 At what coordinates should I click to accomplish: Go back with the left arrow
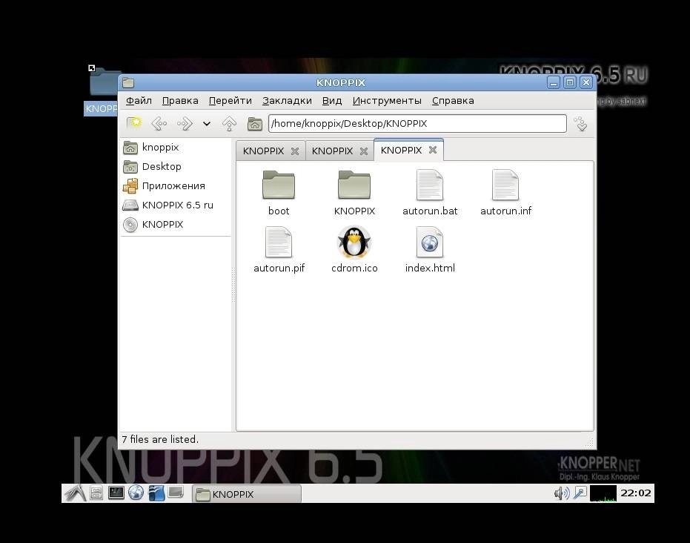(x=159, y=124)
